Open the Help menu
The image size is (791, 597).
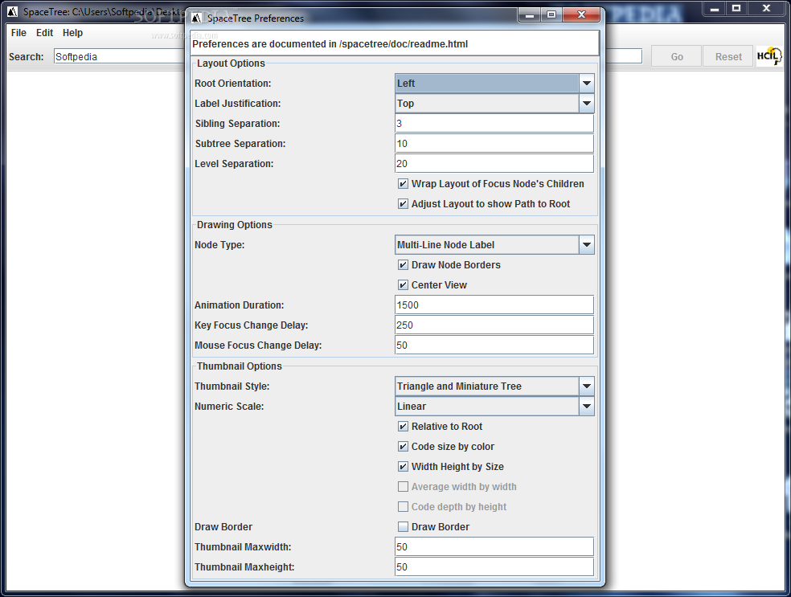tap(72, 33)
